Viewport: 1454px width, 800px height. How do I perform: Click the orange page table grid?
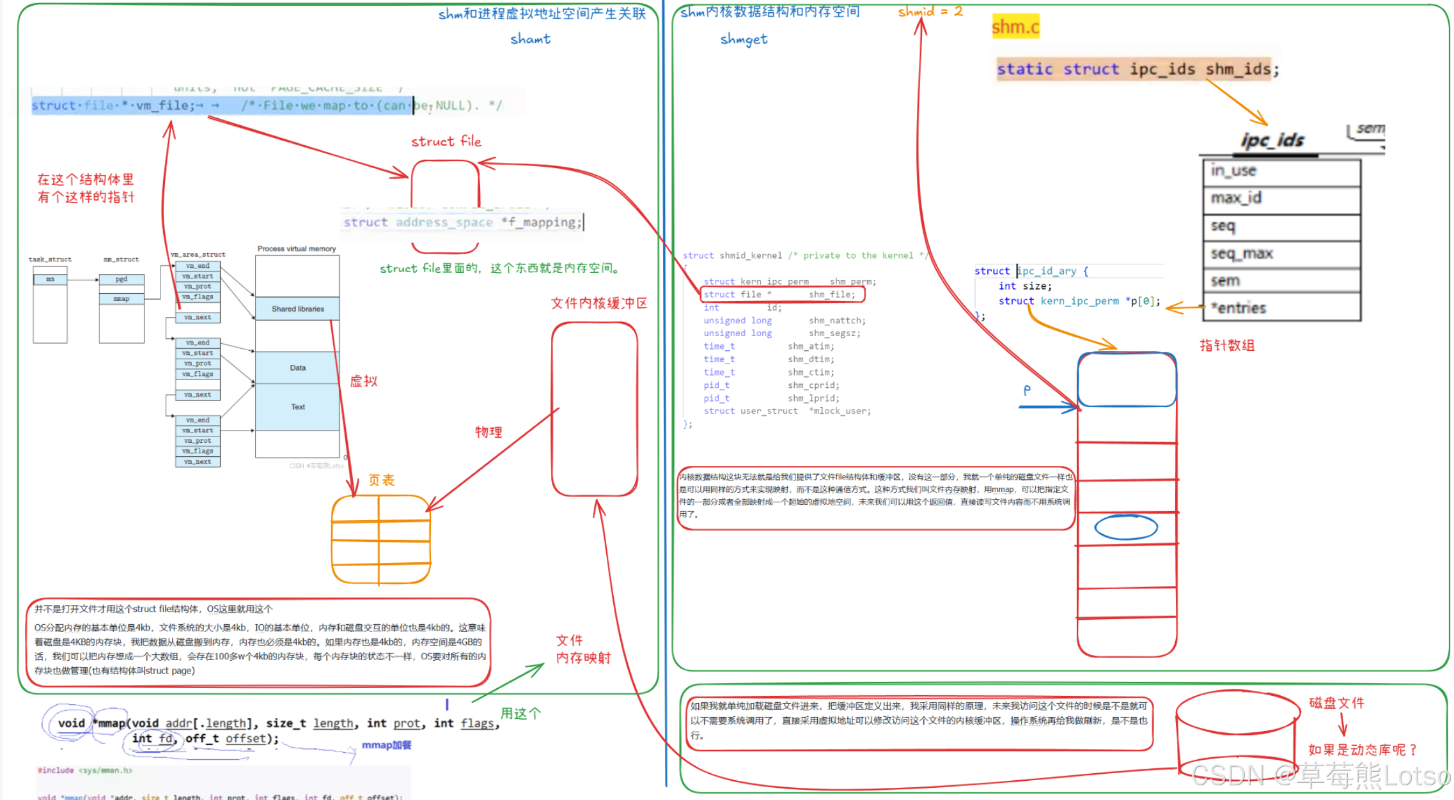(380, 540)
